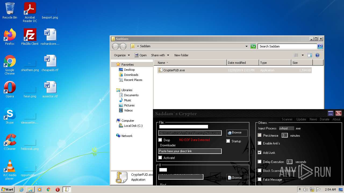Open the Scanner menu in Crypter
The image size is (344, 193).
[x=287, y=119]
